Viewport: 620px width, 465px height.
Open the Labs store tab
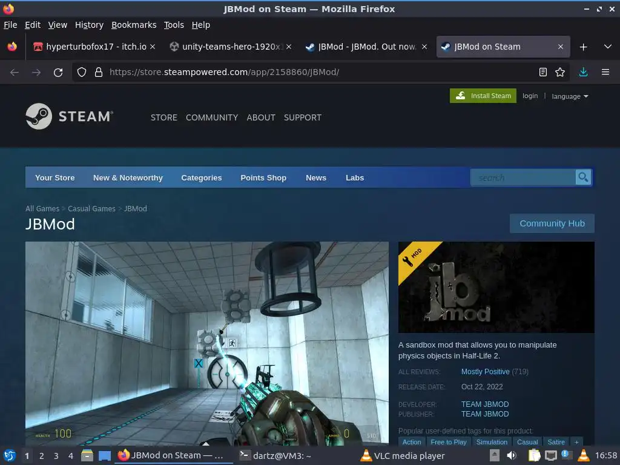click(x=355, y=177)
